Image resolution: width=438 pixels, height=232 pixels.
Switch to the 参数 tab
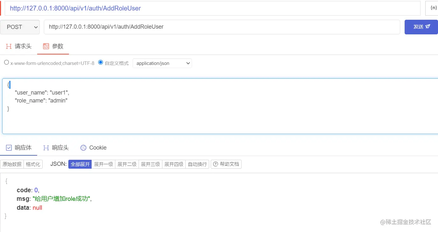pyautogui.click(x=53, y=46)
